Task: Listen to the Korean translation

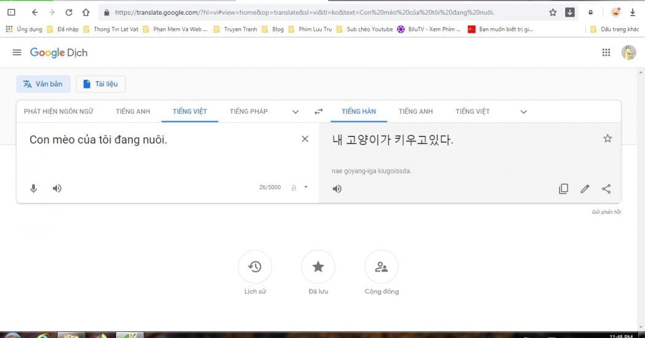Action: click(337, 189)
